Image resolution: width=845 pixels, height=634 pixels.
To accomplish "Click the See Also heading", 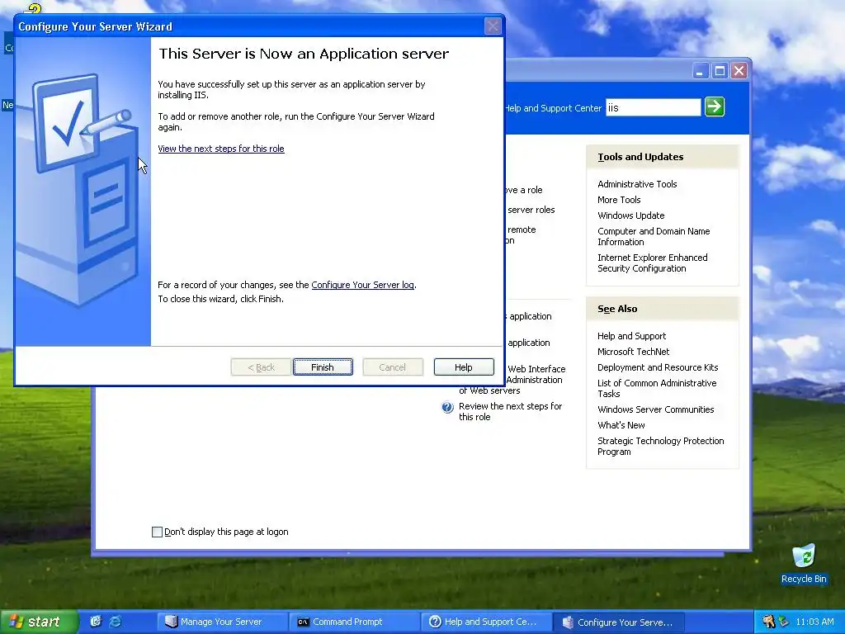I will point(617,309).
